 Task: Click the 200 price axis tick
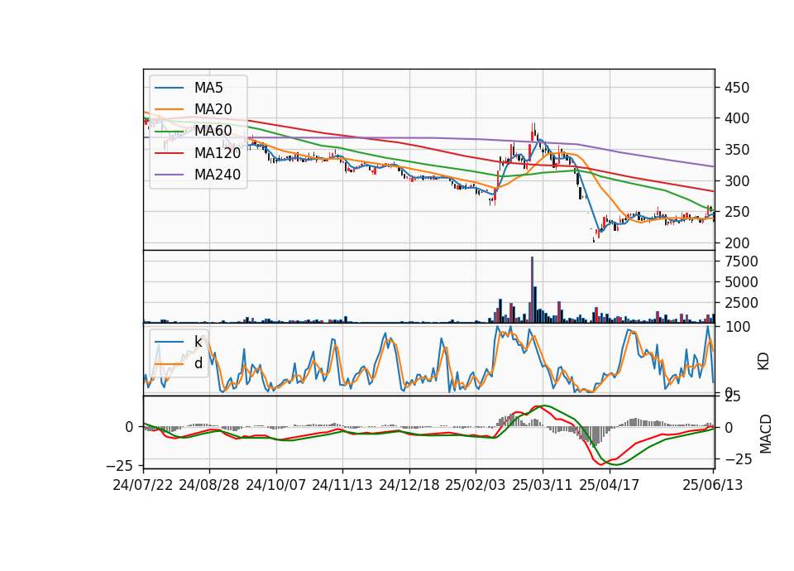pos(737,243)
